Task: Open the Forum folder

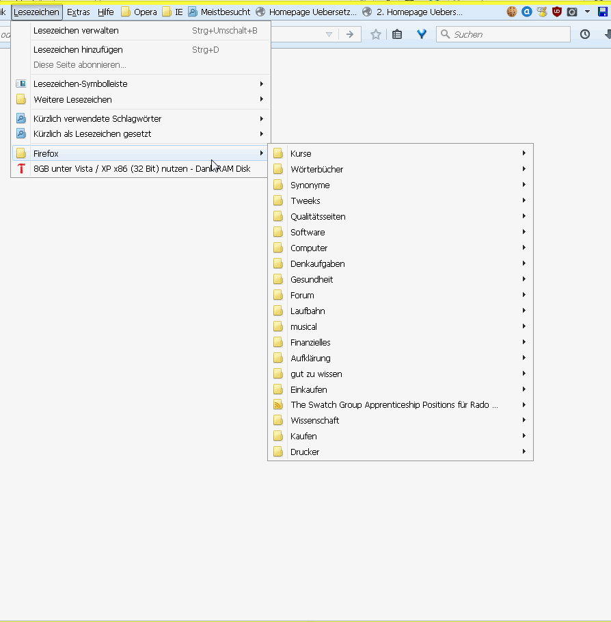Action: [x=400, y=295]
